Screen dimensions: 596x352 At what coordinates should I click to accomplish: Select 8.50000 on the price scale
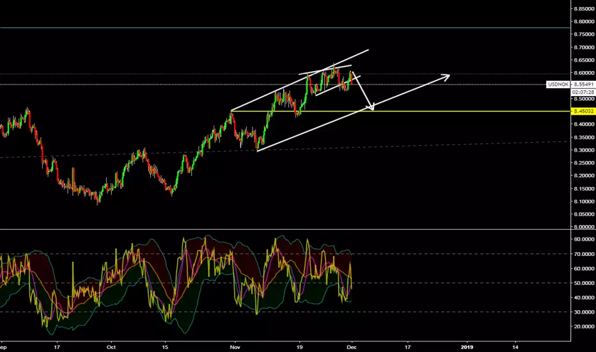[x=584, y=99]
